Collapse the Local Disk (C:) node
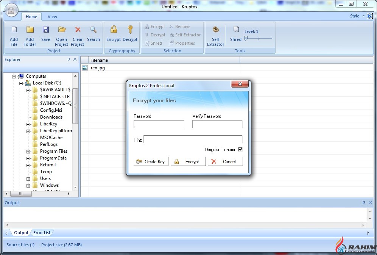This screenshot has height=255, width=377. click(21, 83)
